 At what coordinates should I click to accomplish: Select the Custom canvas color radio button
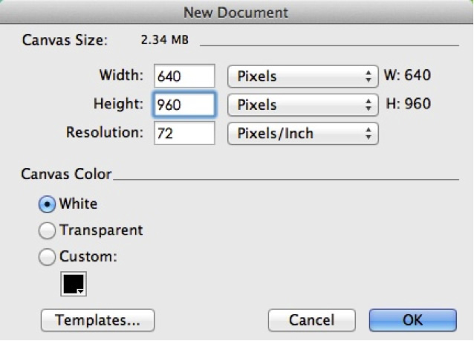pyautogui.click(x=47, y=257)
